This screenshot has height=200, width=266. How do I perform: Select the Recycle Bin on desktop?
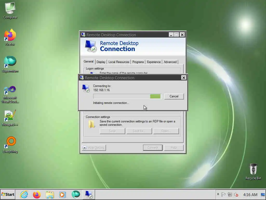253,171
